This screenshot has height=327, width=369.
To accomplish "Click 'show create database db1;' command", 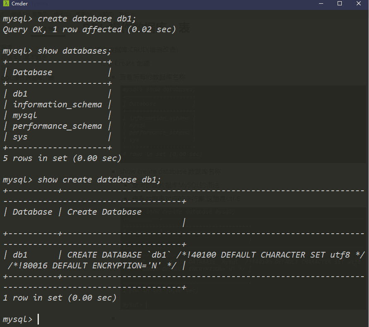I will (x=82, y=180).
